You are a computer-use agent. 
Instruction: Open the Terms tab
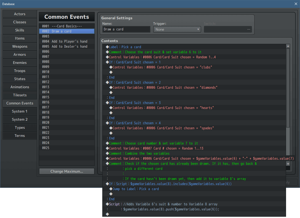click(20, 136)
